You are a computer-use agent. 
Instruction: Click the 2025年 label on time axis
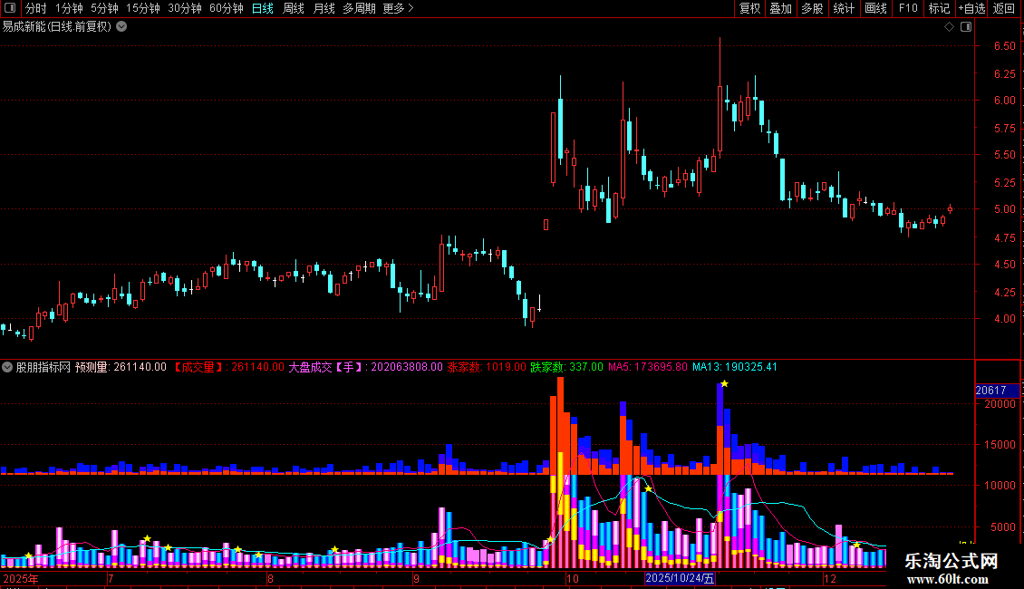coord(21,578)
